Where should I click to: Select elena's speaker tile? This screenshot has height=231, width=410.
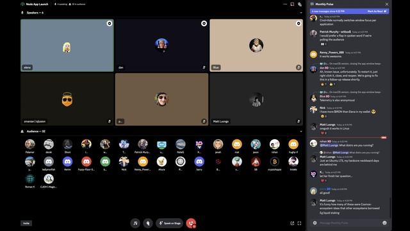tap(67, 46)
